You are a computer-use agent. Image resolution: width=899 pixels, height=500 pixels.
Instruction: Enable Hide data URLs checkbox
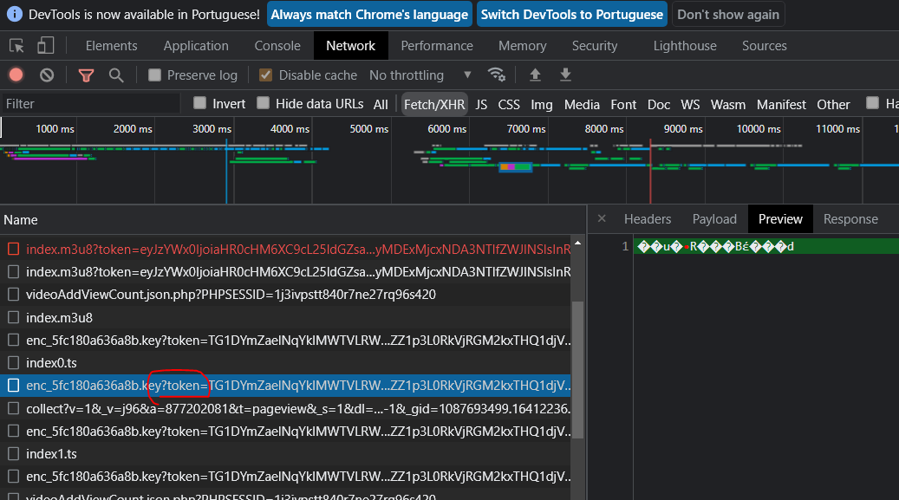(x=263, y=102)
